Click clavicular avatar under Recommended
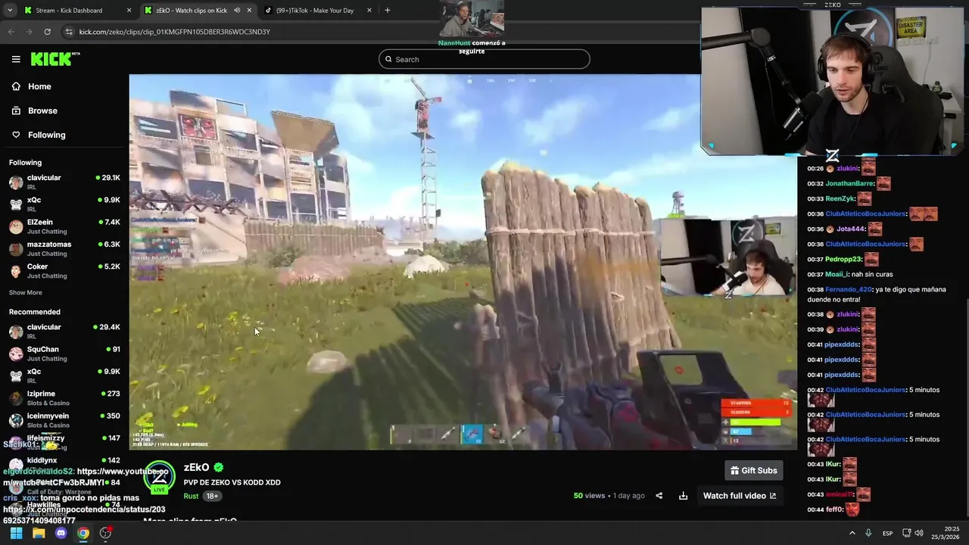The image size is (969, 545). pos(16,332)
